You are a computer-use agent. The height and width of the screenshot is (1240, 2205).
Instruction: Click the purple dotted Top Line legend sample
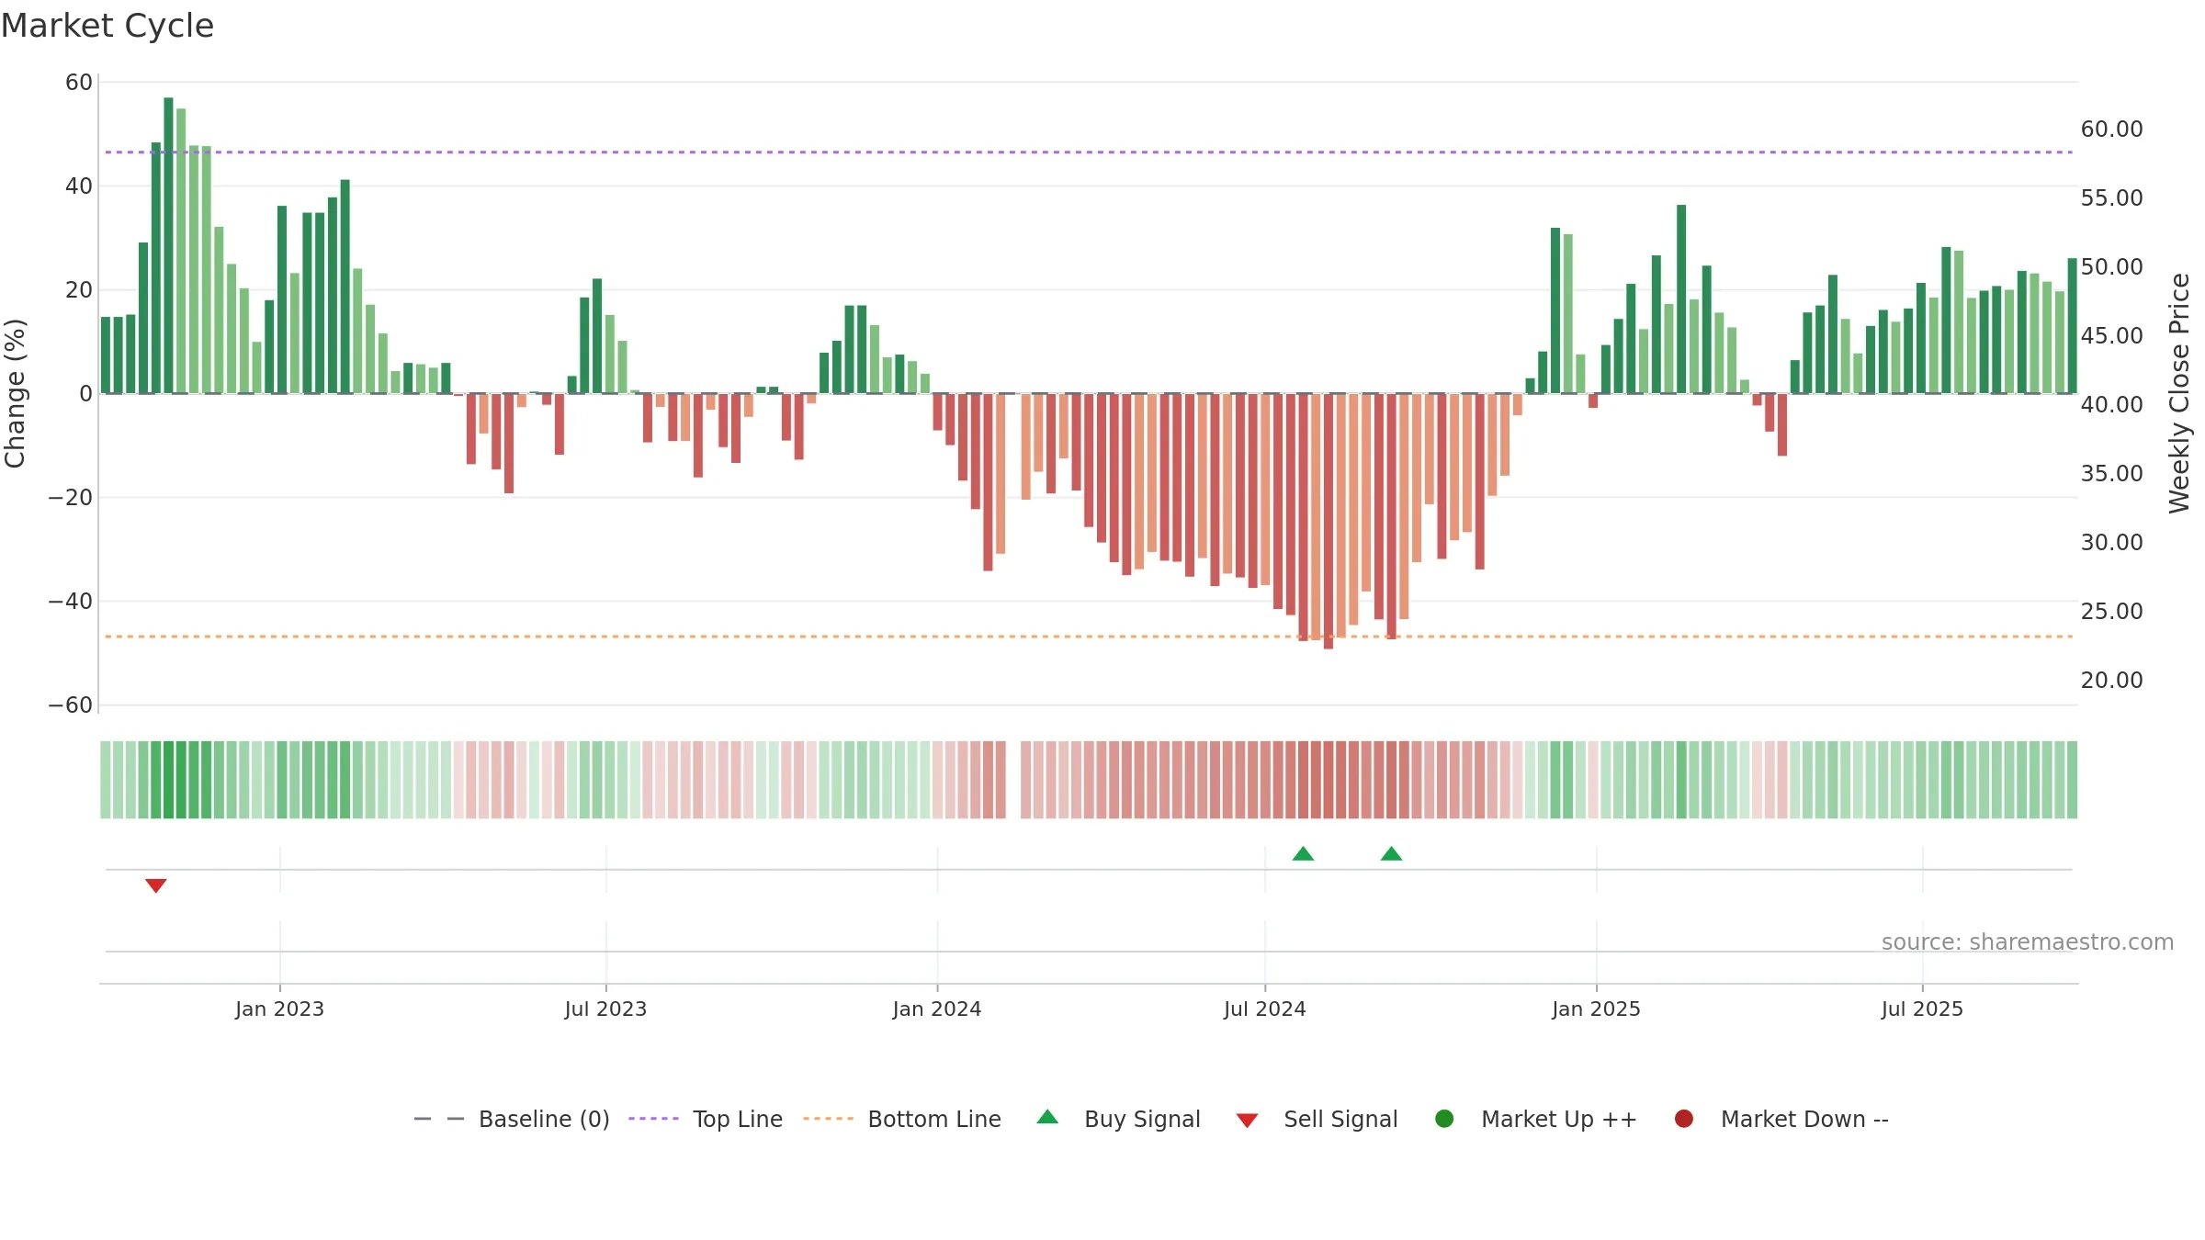(653, 1119)
